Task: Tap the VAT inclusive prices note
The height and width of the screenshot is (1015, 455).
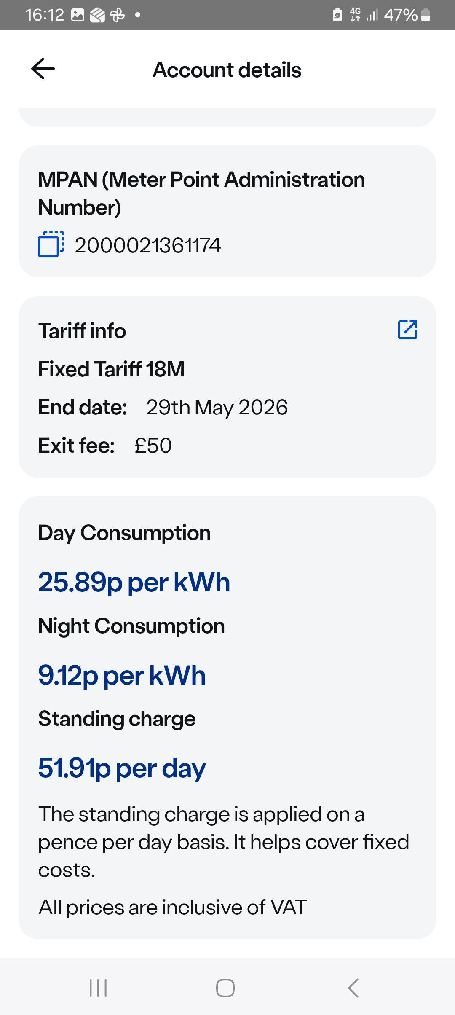Action: 172,907
